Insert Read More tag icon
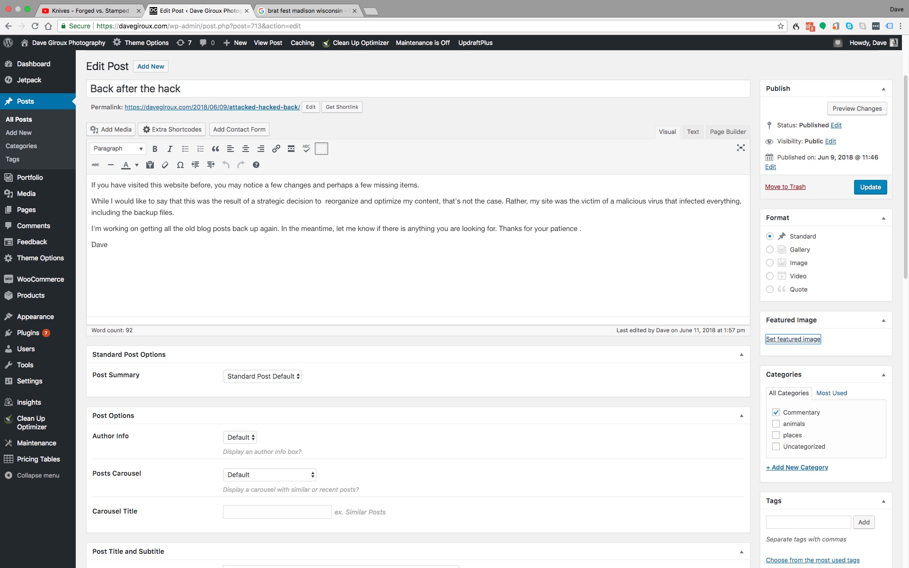The image size is (909, 568). coord(291,149)
